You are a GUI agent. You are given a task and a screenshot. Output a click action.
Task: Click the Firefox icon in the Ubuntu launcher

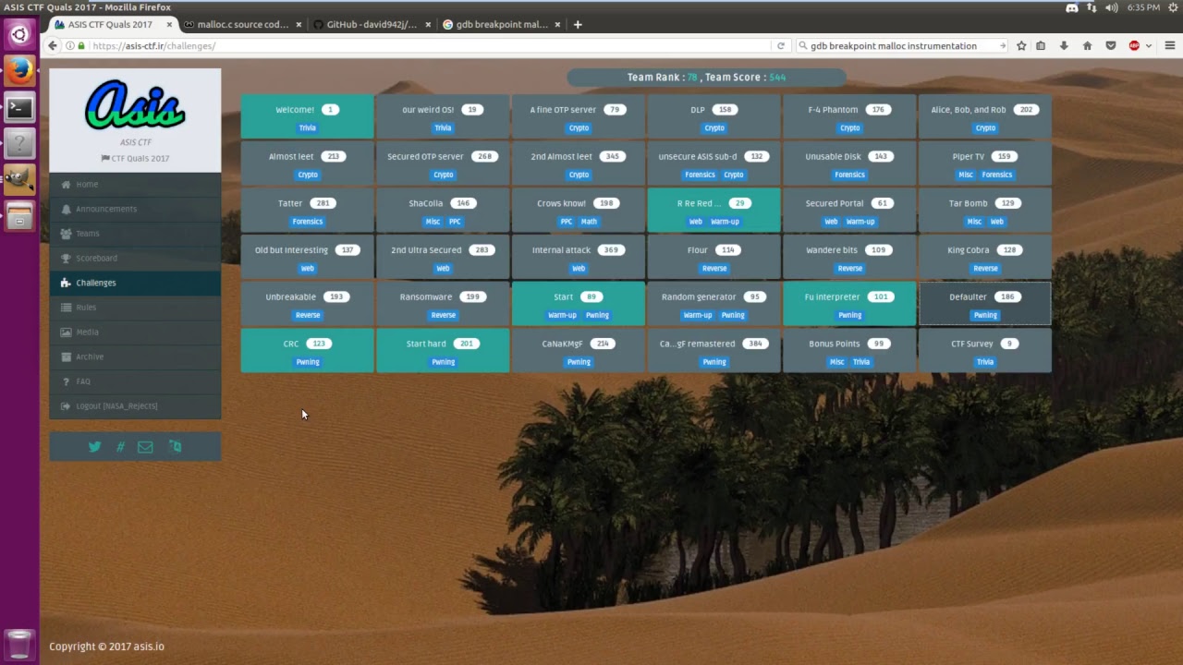click(19, 70)
